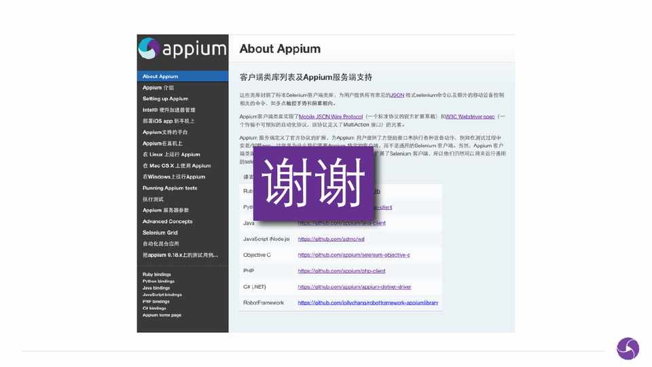This screenshot has width=652, height=367.
Task: Go to Advanced Concepts section
Action: click(167, 222)
